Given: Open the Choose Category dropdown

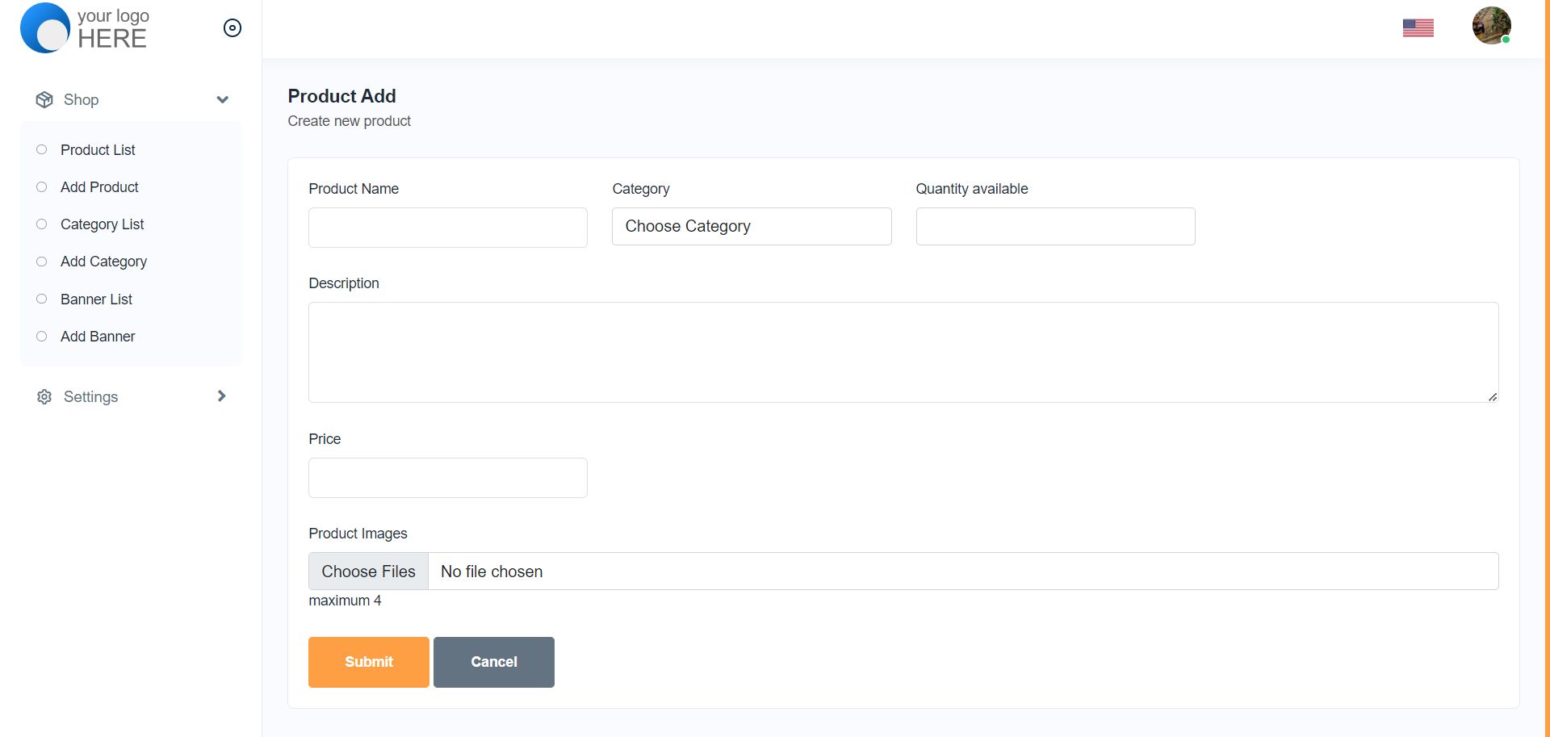Looking at the screenshot, I should [751, 227].
